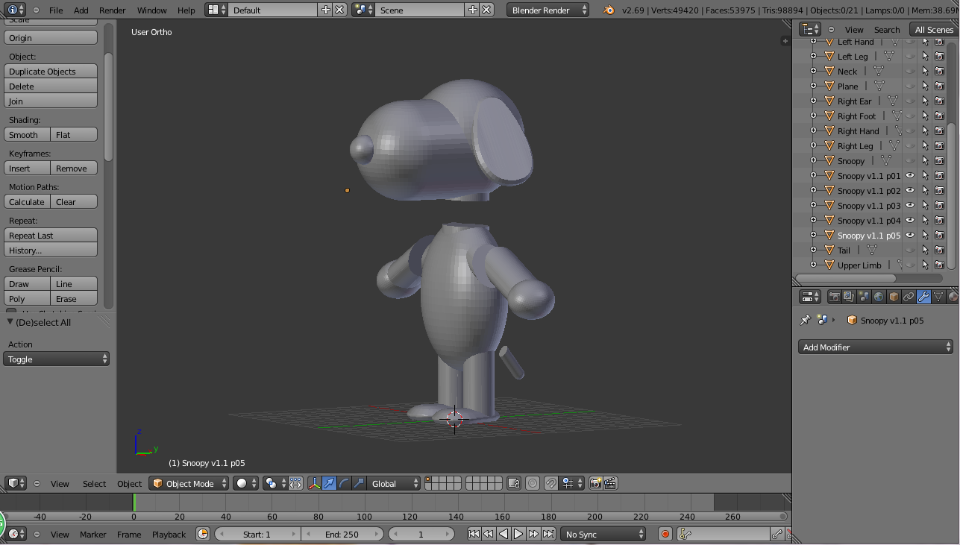
Task: Click the proportional editing circle icon
Action: tap(533, 483)
